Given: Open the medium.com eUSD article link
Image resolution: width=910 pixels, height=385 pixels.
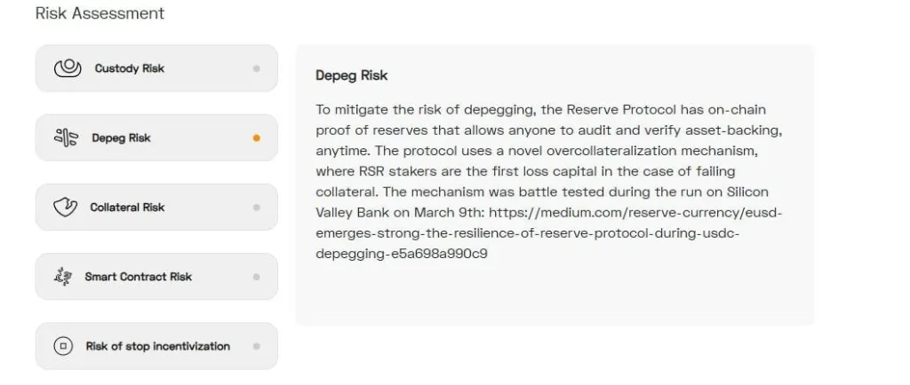Looking at the screenshot, I should click(x=549, y=233).
